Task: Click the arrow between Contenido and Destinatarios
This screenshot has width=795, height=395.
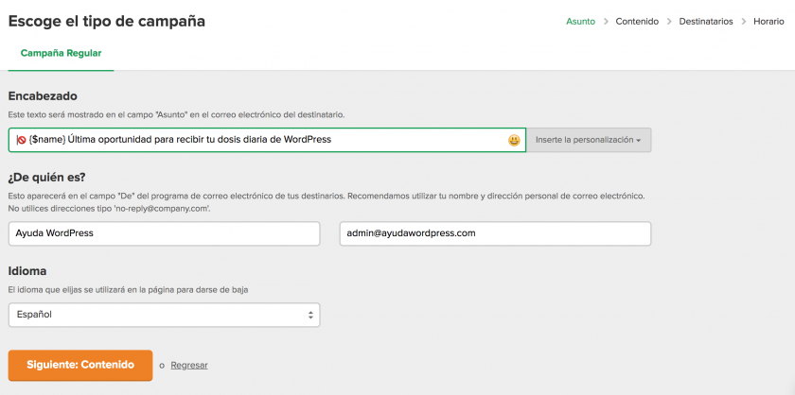Action: [x=669, y=21]
